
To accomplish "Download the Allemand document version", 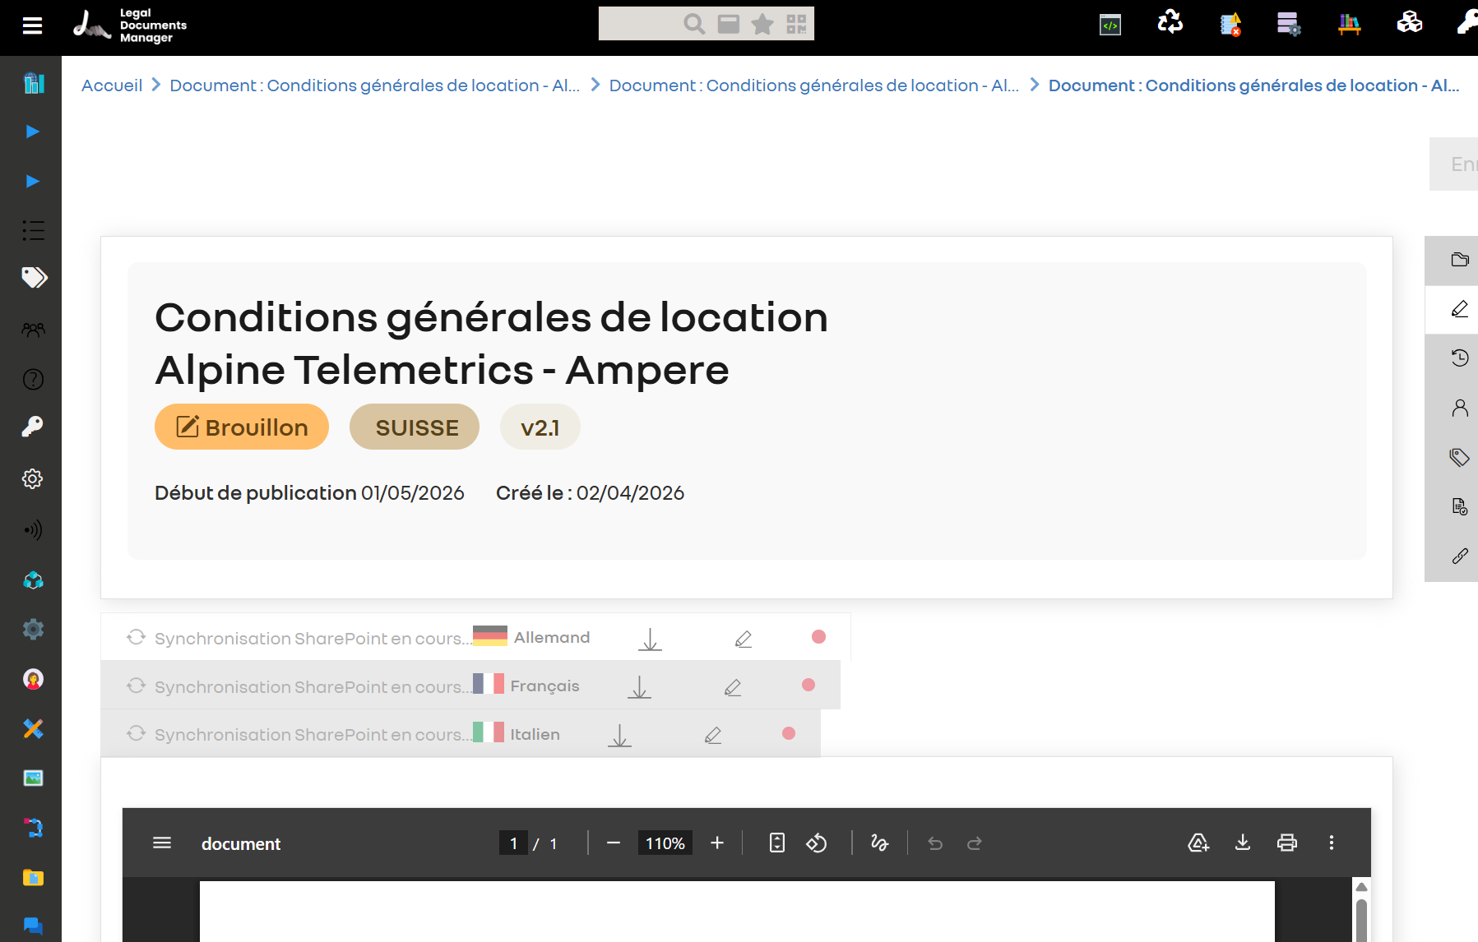I will [650, 639].
